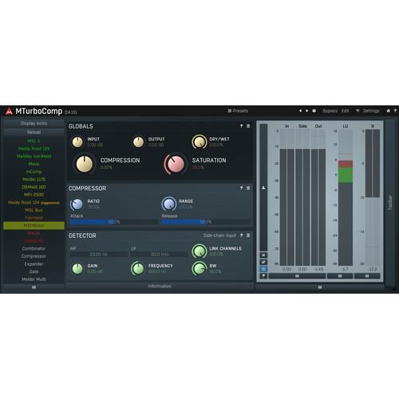Click the home icon in title bar
Viewport: 399px width, 399px height.
tap(389, 111)
